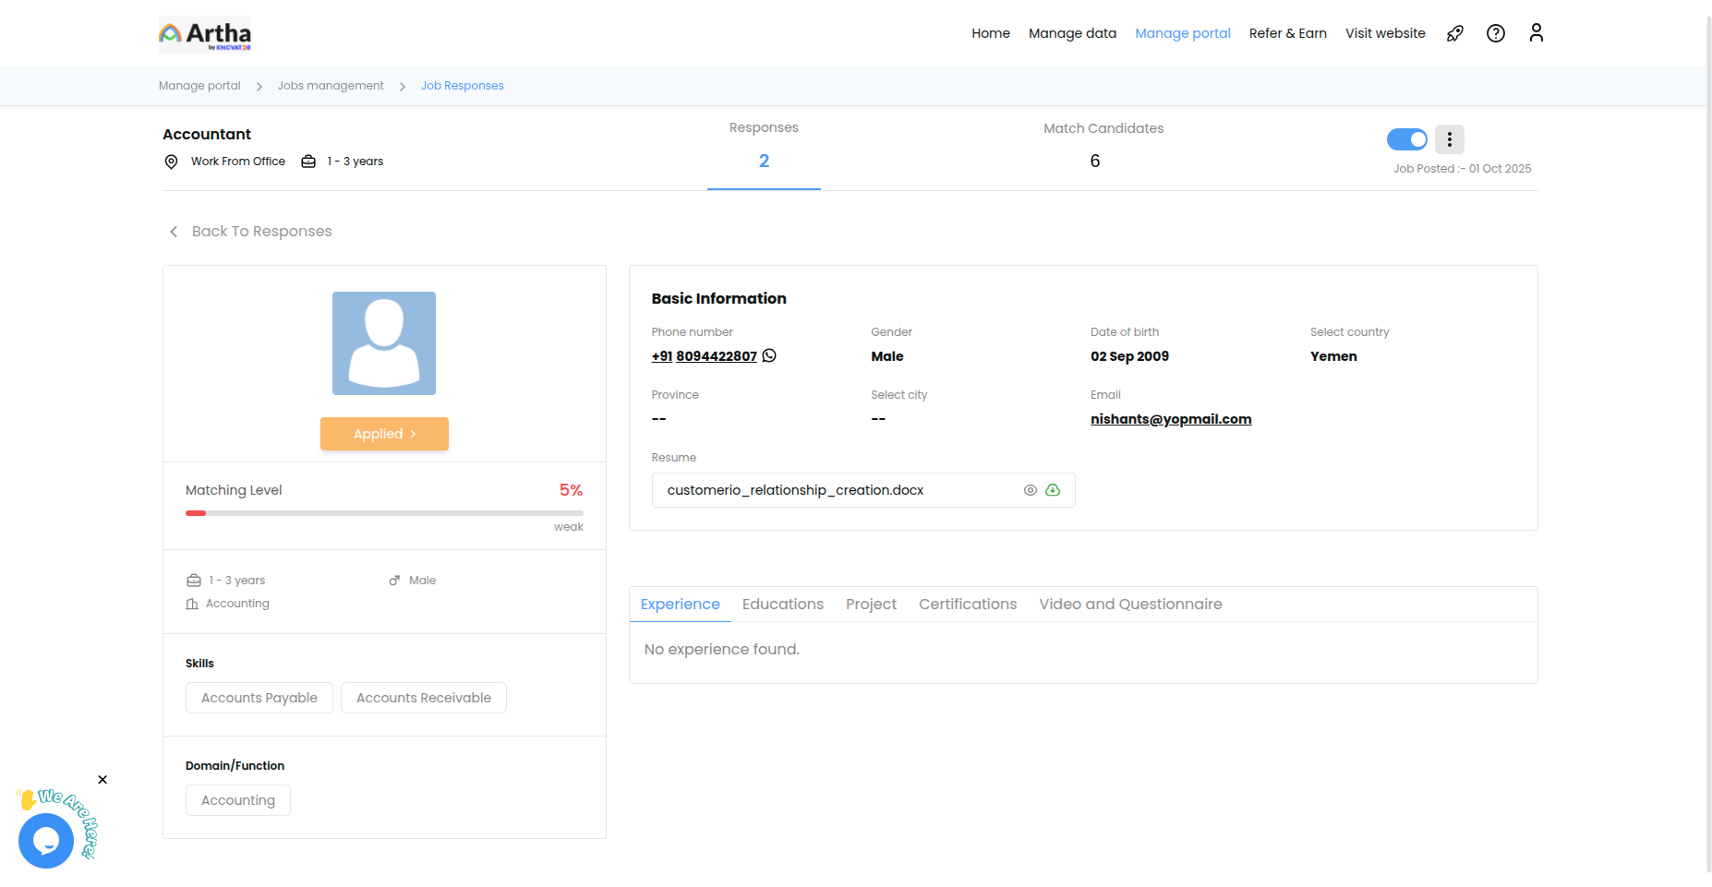The height and width of the screenshot is (887, 1712).
Task: Close the 'We Are Here' chat prompt
Action: pyautogui.click(x=102, y=780)
